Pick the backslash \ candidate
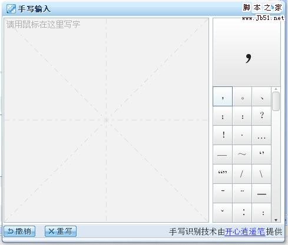The image size is (288, 245). tap(261, 174)
